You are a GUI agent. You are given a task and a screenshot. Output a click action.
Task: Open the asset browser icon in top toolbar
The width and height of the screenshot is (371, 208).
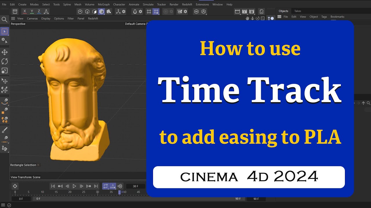(15, 12)
